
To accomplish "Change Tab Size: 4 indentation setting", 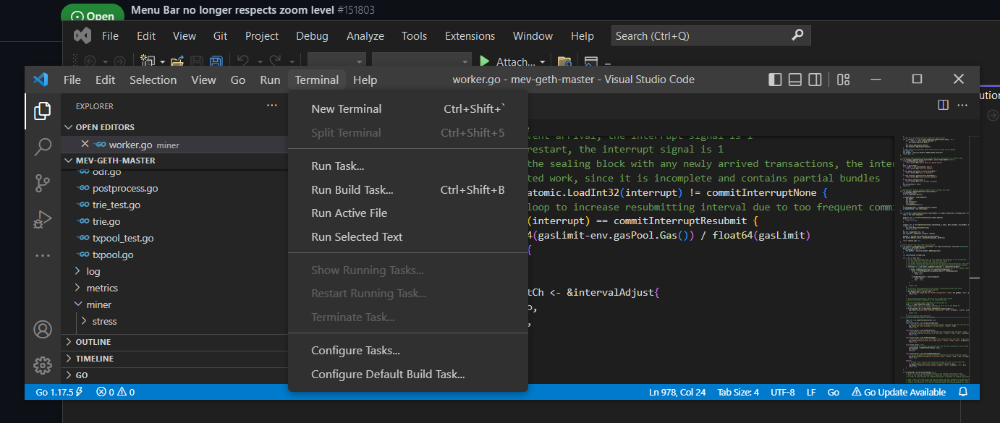I will tap(738, 392).
